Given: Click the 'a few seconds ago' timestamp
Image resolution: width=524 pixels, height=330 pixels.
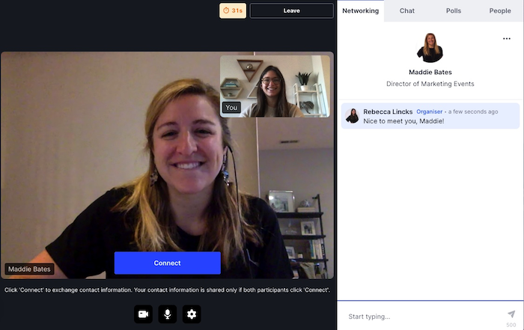Looking at the screenshot, I should click(473, 111).
